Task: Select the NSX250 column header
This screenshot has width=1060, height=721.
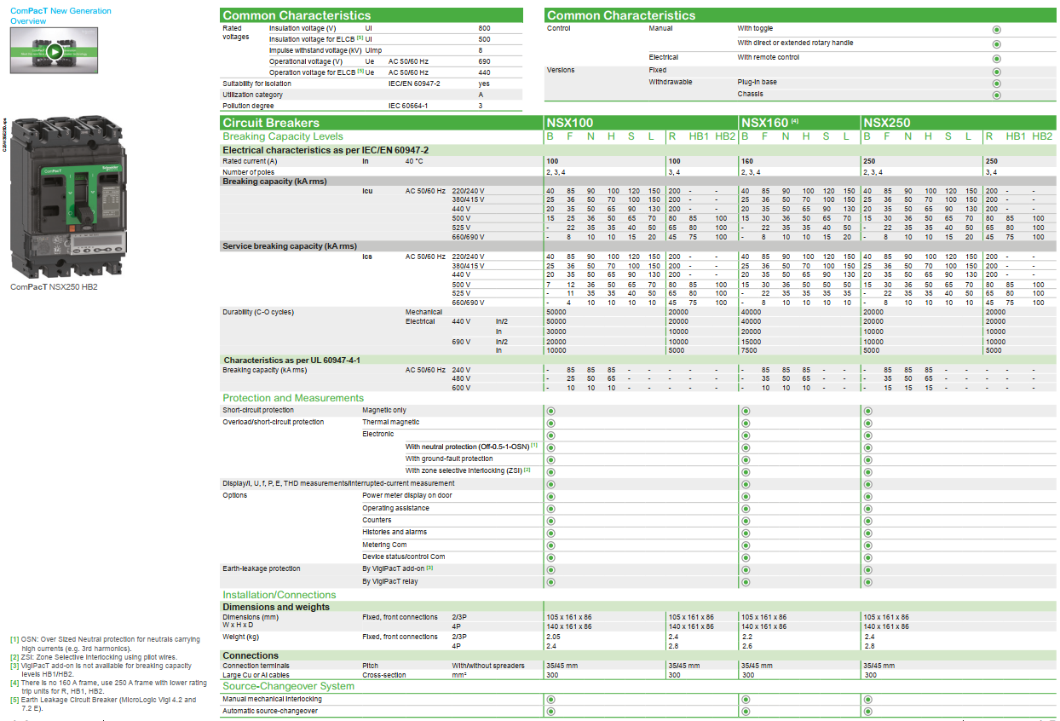Action: tap(887, 123)
